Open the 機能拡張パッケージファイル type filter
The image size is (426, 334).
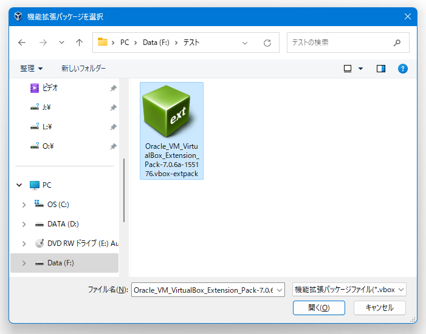[349, 290]
